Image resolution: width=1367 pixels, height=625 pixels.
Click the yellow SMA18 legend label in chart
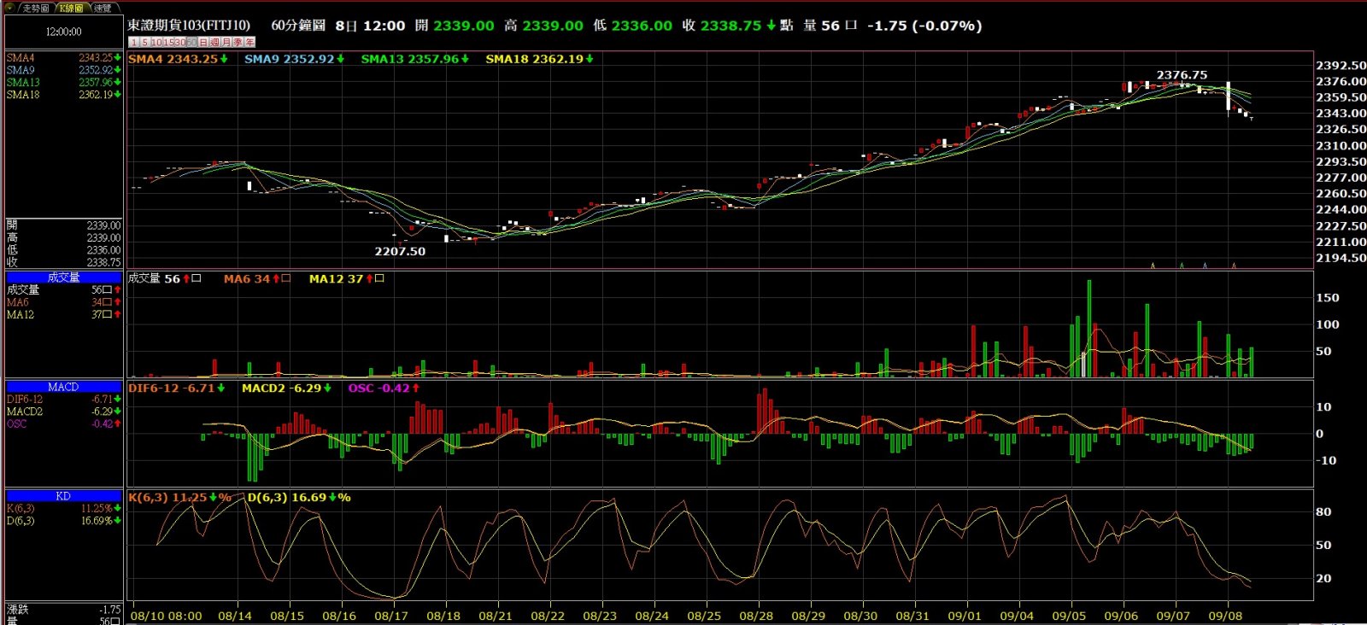(x=538, y=59)
